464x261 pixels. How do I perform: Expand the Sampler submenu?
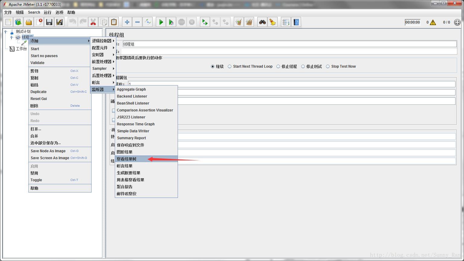tap(103, 69)
